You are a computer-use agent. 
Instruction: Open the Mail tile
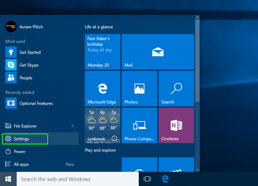(158, 52)
